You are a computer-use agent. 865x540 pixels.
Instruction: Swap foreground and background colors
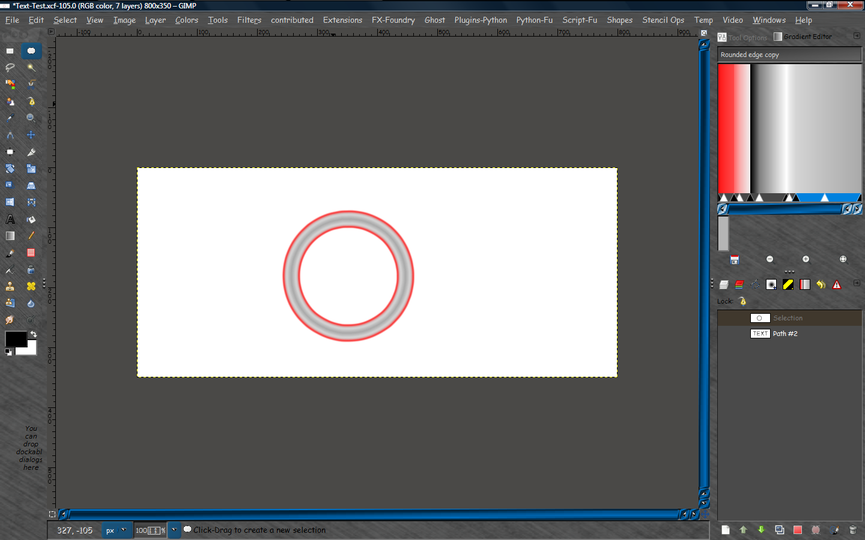point(34,334)
